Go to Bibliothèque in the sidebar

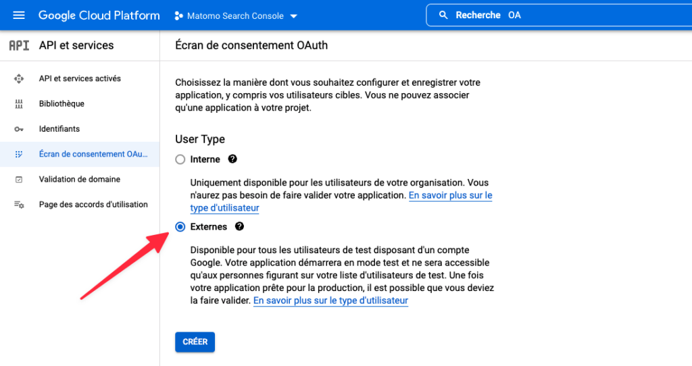(x=61, y=104)
